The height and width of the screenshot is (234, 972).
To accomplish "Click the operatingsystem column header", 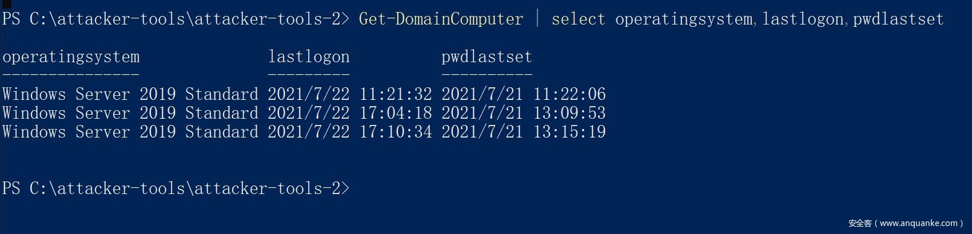I will (71, 57).
